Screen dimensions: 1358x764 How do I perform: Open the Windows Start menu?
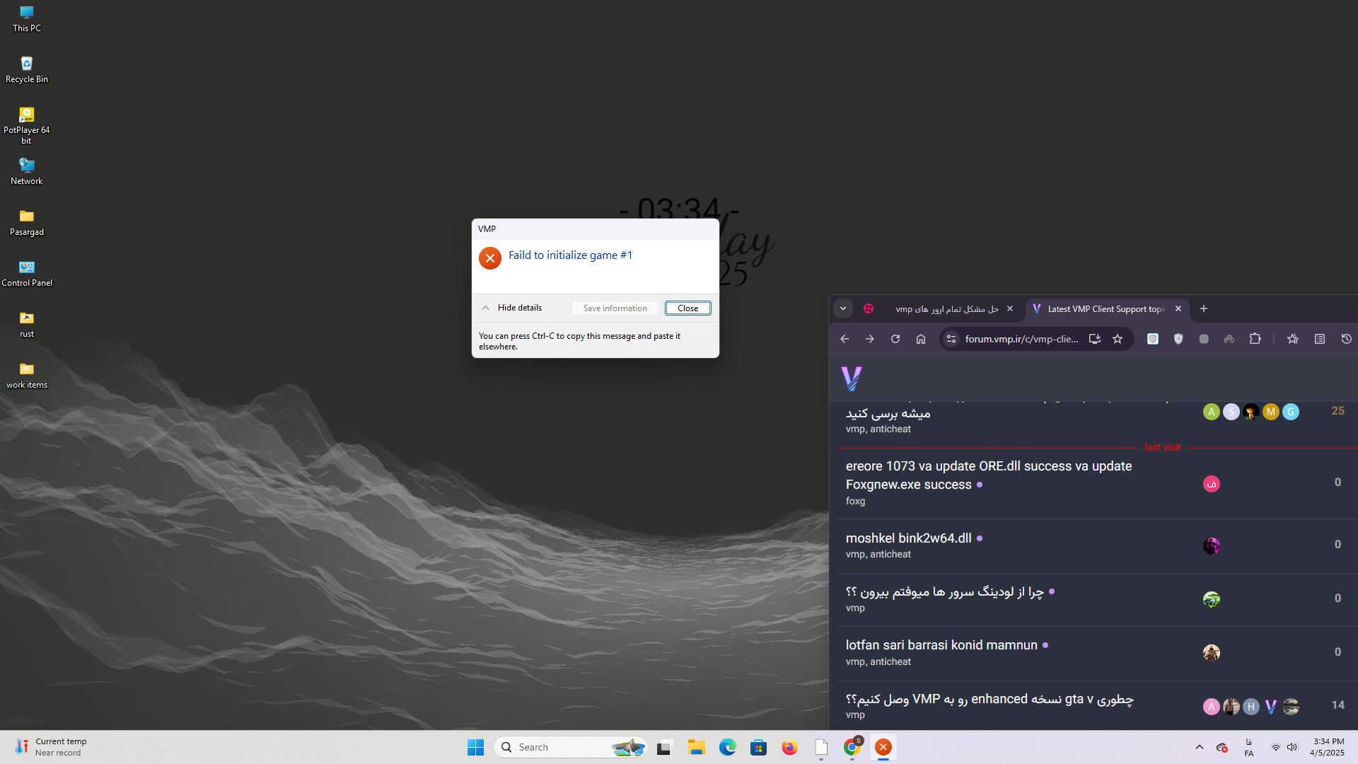[475, 747]
